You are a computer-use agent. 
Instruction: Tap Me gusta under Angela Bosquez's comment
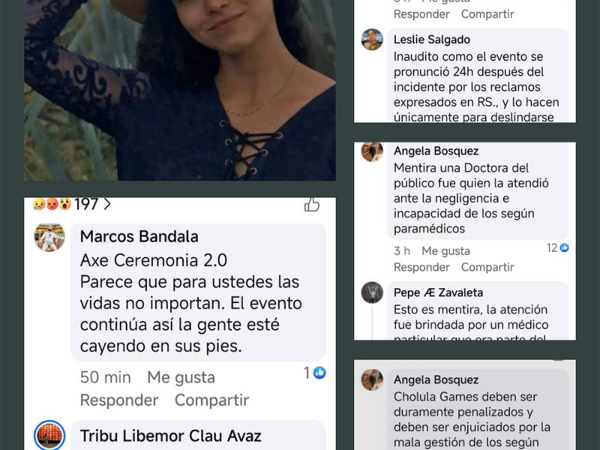pos(445,251)
